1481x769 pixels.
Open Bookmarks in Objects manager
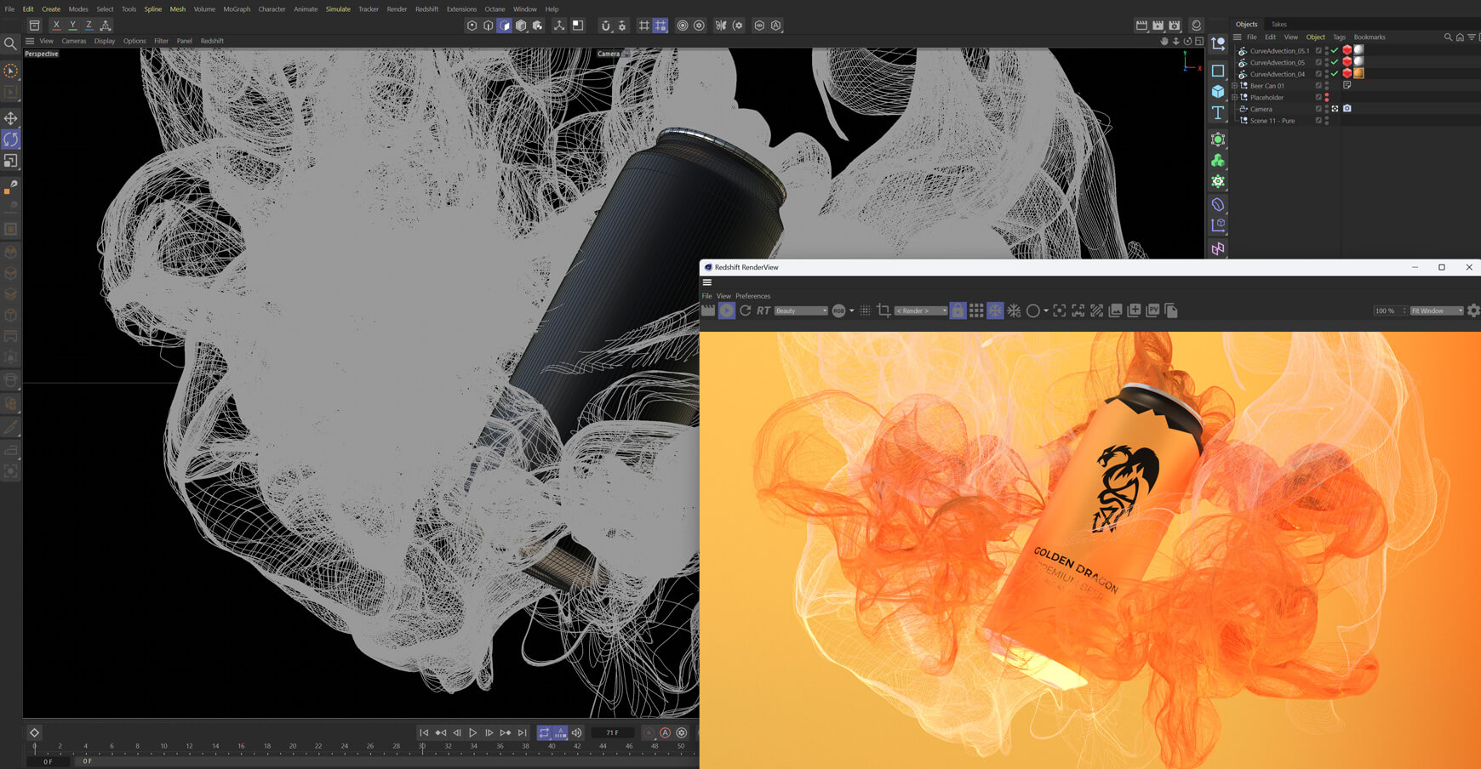tap(1369, 37)
